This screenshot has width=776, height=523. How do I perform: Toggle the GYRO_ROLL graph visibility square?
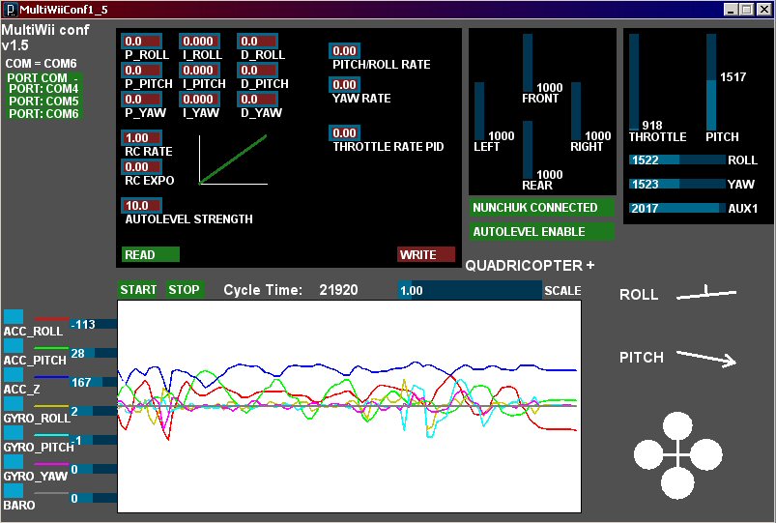(x=14, y=404)
